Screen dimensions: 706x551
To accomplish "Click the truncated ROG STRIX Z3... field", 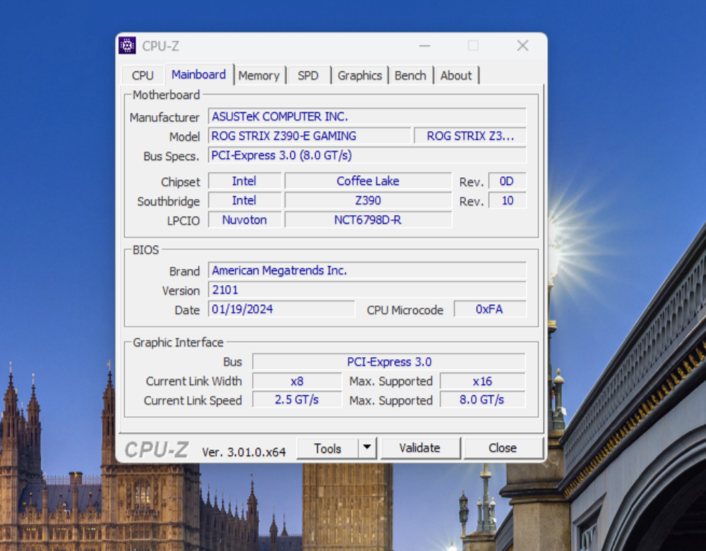I will [x=470, y=136].
